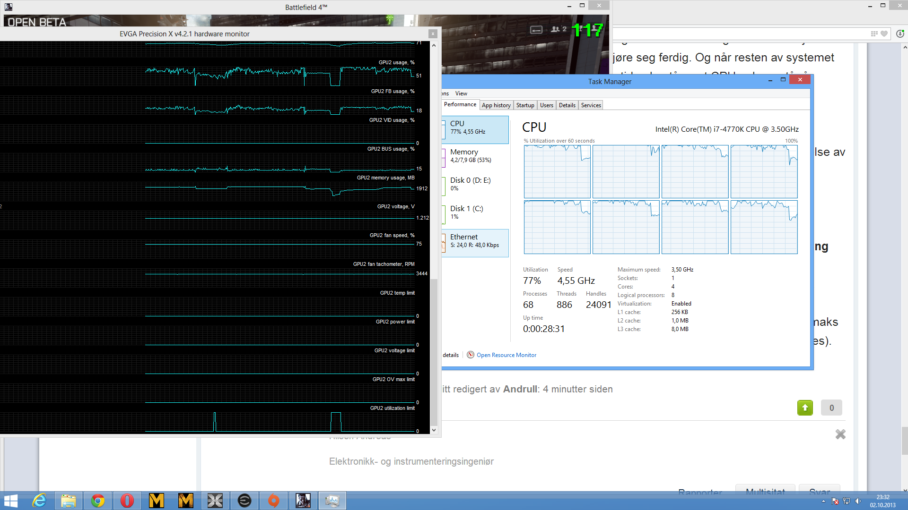Click the back arrow icon in Battlefield 4
Image resolution: width=908 pixels, height=510 pixels.
536,30
